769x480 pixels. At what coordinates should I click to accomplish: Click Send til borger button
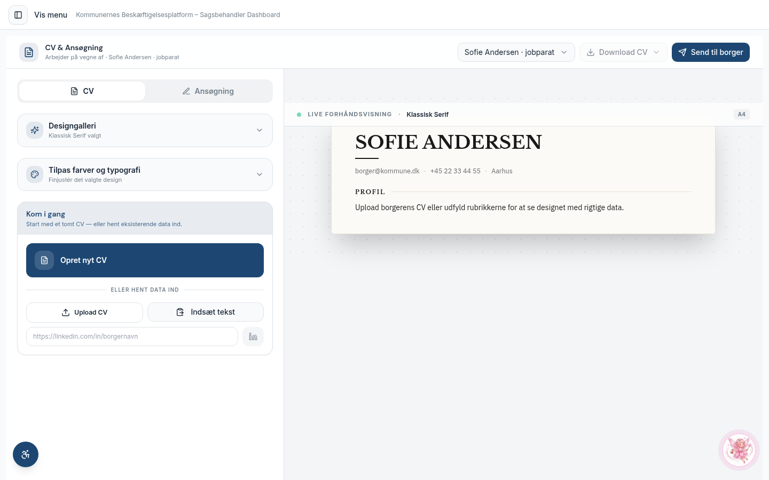[711, 52]
